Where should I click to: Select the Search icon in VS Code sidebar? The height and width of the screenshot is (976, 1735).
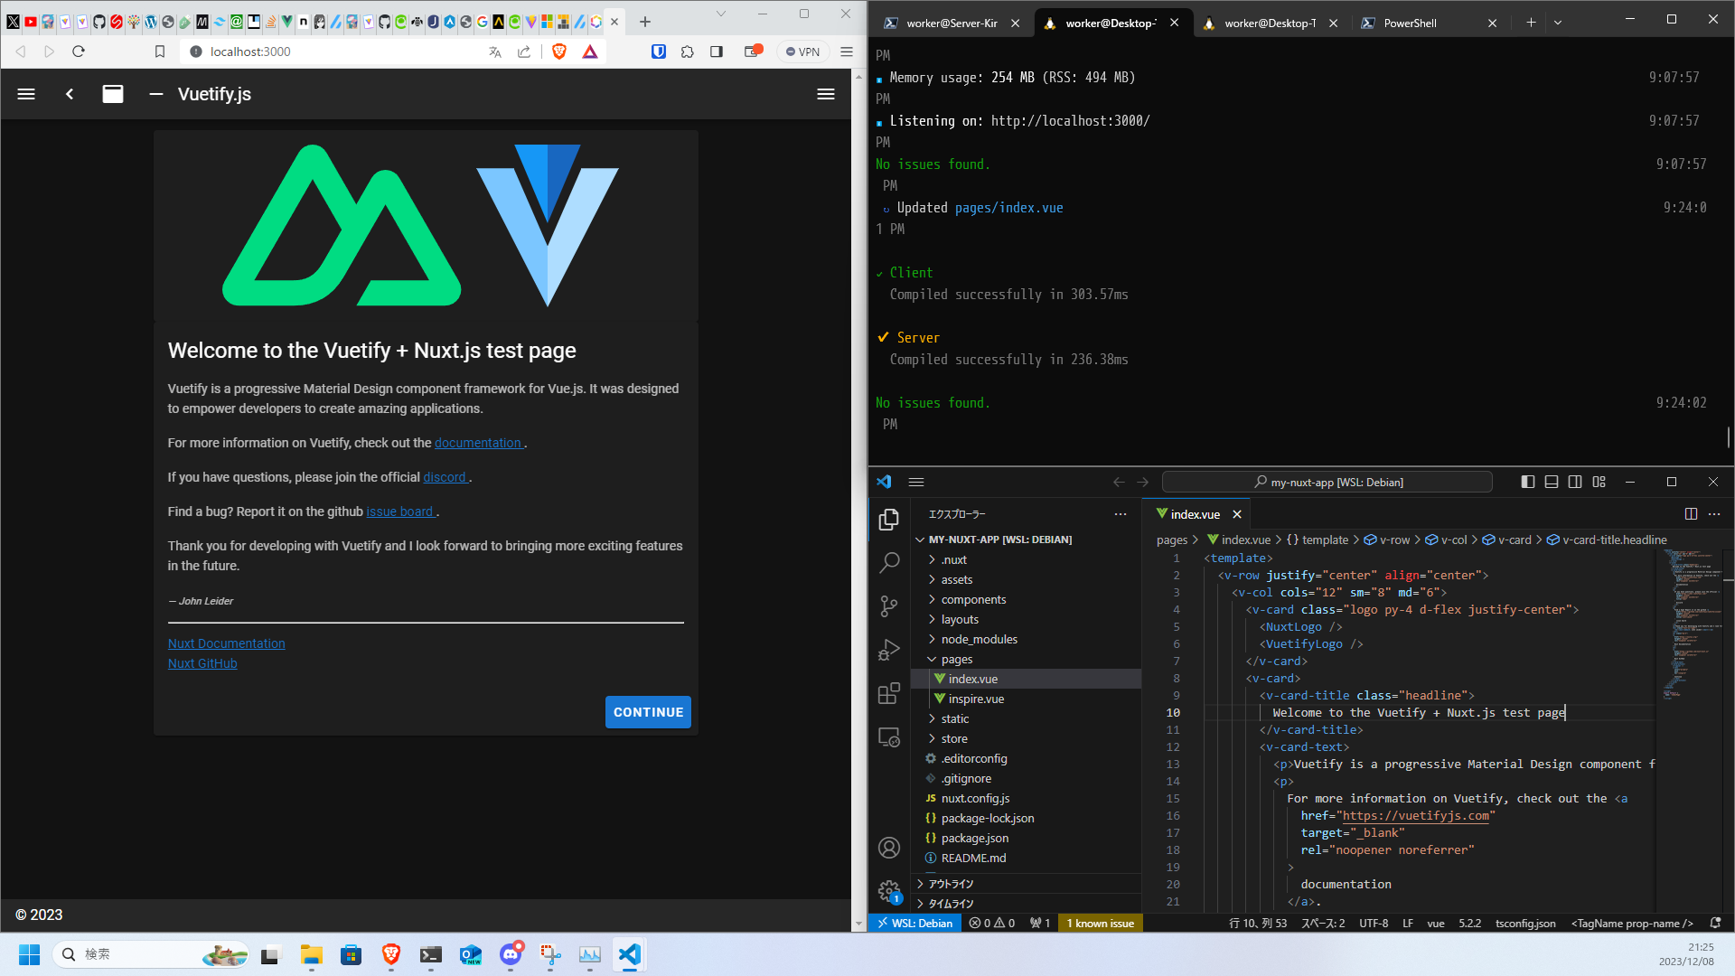click(x=889, y=560)
